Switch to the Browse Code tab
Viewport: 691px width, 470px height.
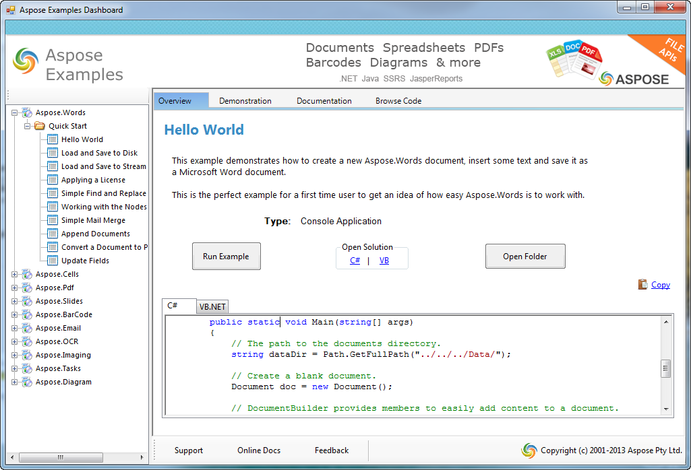(x=398, y=101)
